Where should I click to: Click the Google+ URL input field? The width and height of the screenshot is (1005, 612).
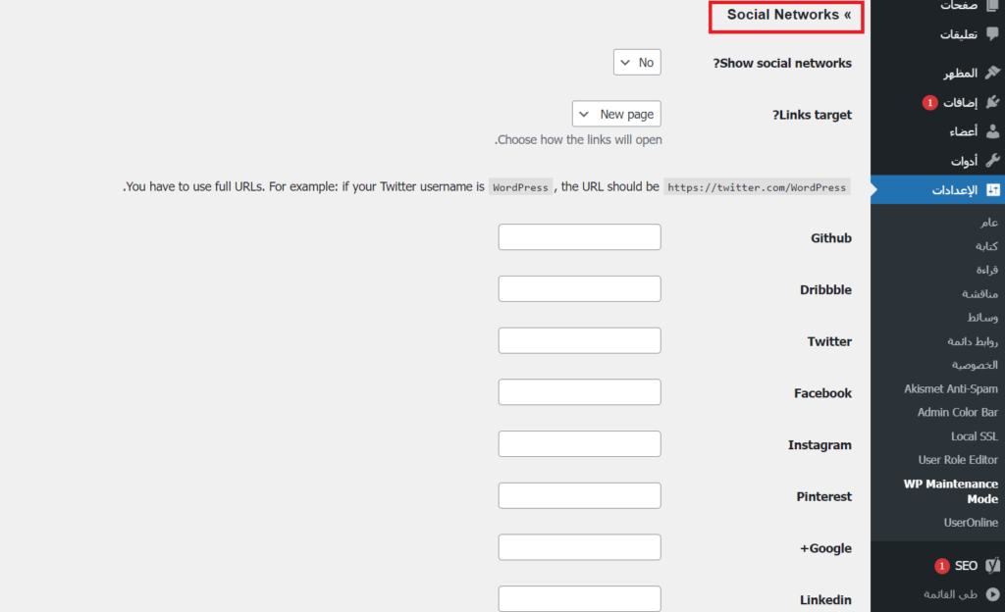tap(579, 547)
